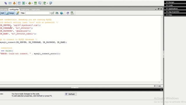Screen dimensions: 186x105
Task: Click inside the Title input field
Action: pos(37,13)
